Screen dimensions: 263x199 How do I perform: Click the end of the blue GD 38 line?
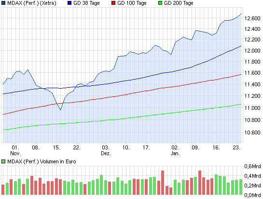tap(241, 46)
